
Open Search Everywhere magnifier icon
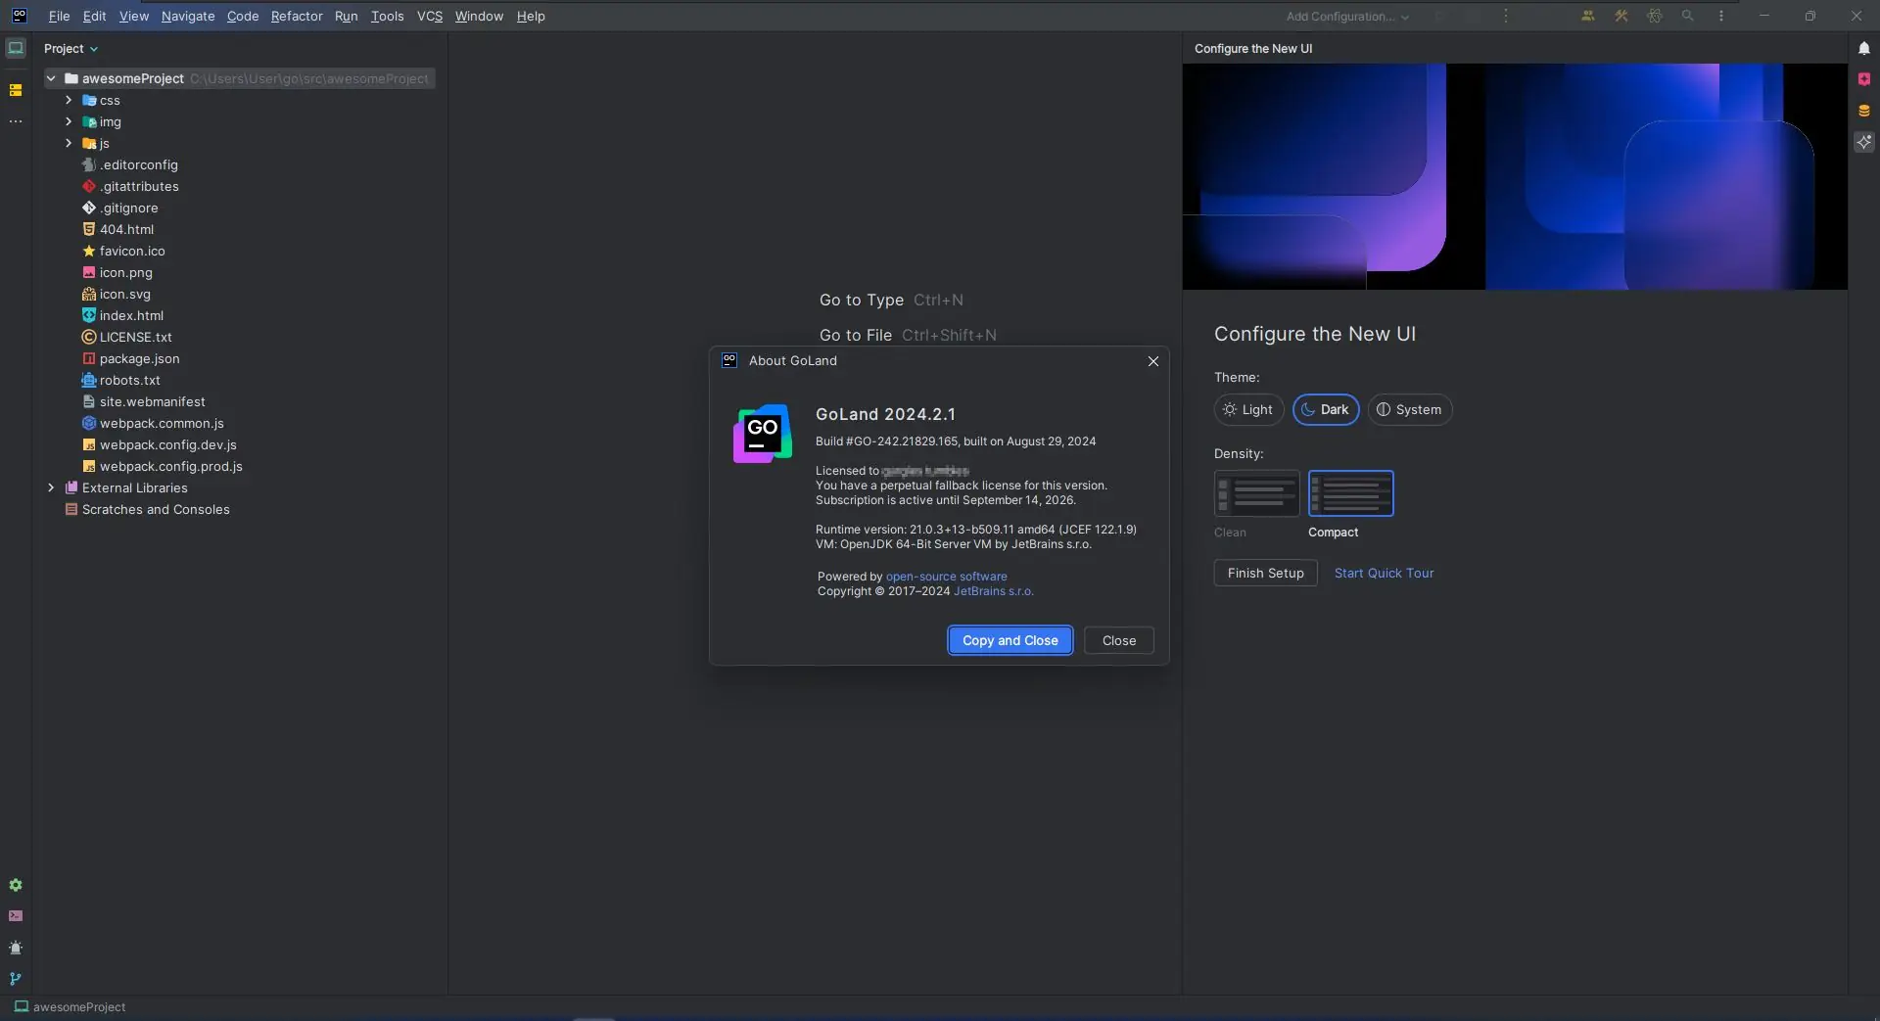(x=1688, y=16)
